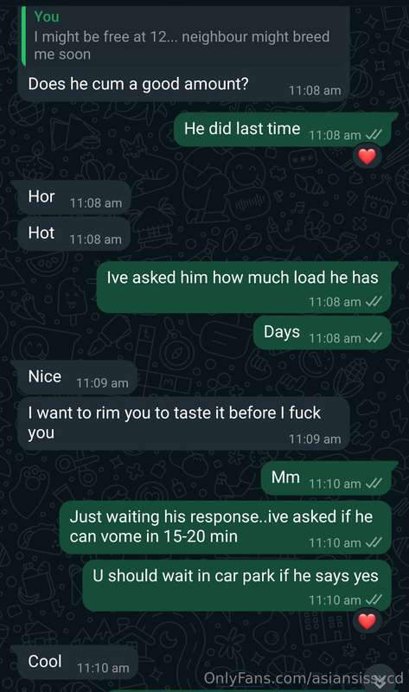Tap heart reaction under "He did last time"
Viewport: 409px width, 692px height.
tap(367, 157)
